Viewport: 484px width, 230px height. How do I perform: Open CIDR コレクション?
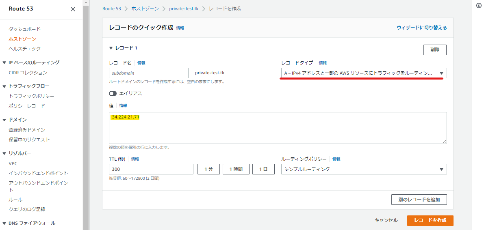click(x=28, y=73)
